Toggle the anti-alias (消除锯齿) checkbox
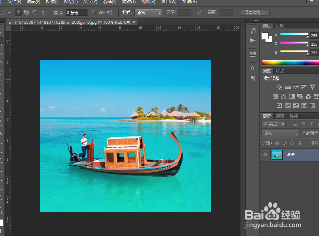The width and height of the screenshot is (319, 236). (93, 12)
